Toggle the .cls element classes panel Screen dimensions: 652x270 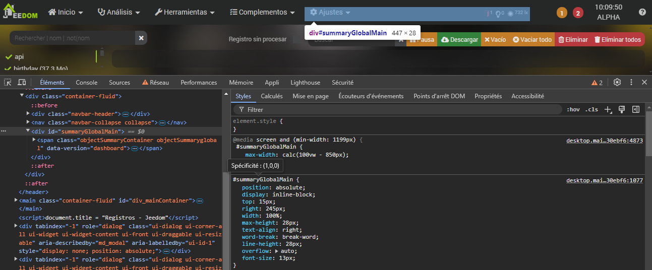tap(591, 109)
